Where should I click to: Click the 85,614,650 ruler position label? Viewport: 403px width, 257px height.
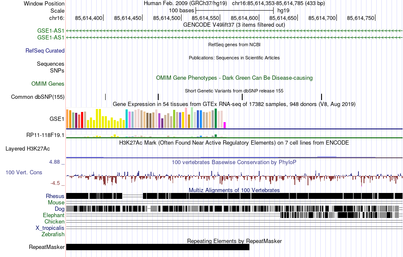coord(283,18)
